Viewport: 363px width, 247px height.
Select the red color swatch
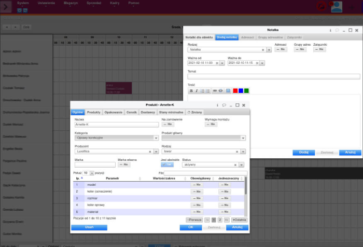(x=235, y=91)
